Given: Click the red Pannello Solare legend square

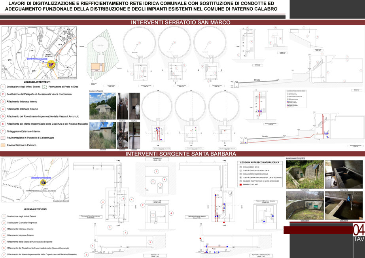Looking at the screenshot, I should pyautogui.click(x=241, y=184).
